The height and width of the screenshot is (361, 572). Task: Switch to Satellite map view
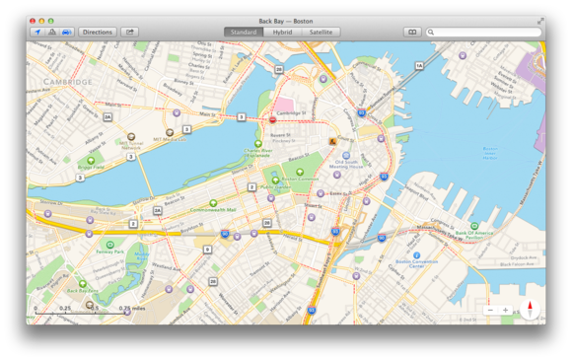322,33
